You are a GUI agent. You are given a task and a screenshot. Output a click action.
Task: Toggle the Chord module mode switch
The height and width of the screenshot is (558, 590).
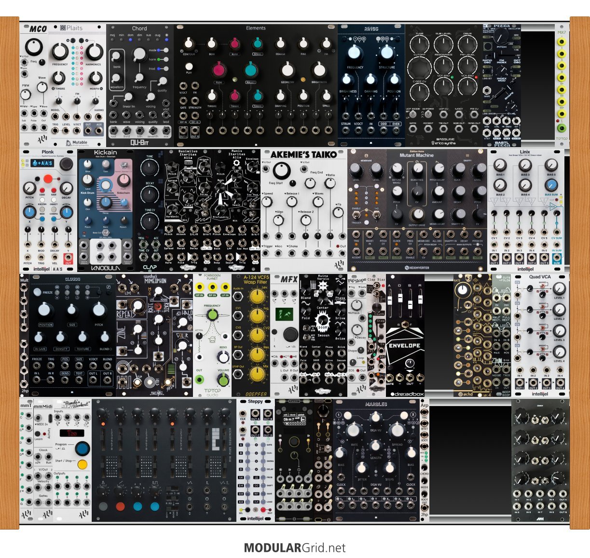point(165,50)
